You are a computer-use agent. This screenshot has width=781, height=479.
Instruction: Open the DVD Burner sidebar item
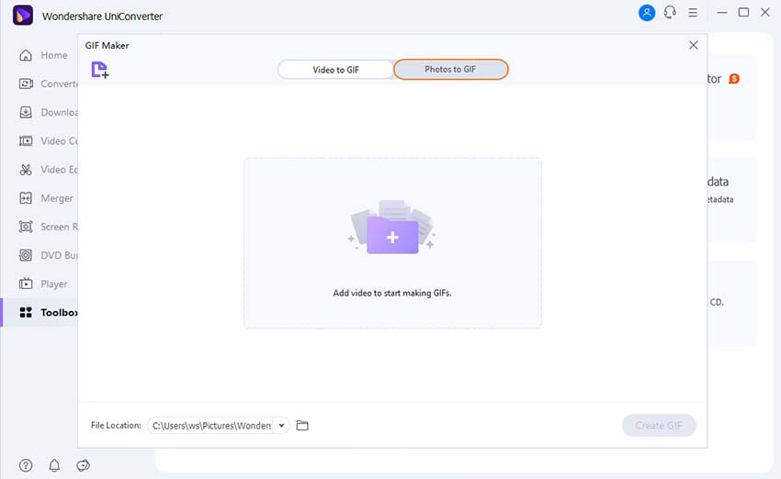(47, 255)
